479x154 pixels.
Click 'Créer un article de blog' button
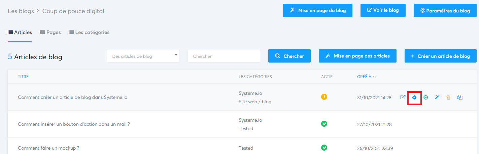(x=441, y=56)
